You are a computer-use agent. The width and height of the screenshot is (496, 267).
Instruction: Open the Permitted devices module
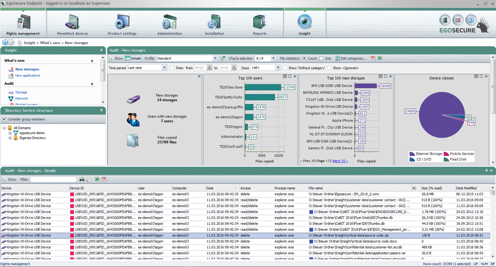pos(72,24)
